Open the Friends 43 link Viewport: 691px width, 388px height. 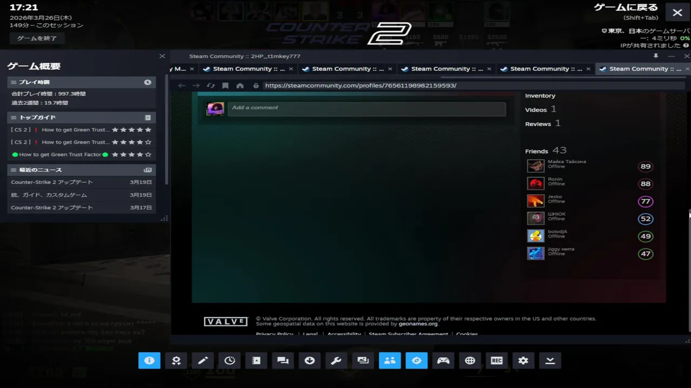(545, 151)
